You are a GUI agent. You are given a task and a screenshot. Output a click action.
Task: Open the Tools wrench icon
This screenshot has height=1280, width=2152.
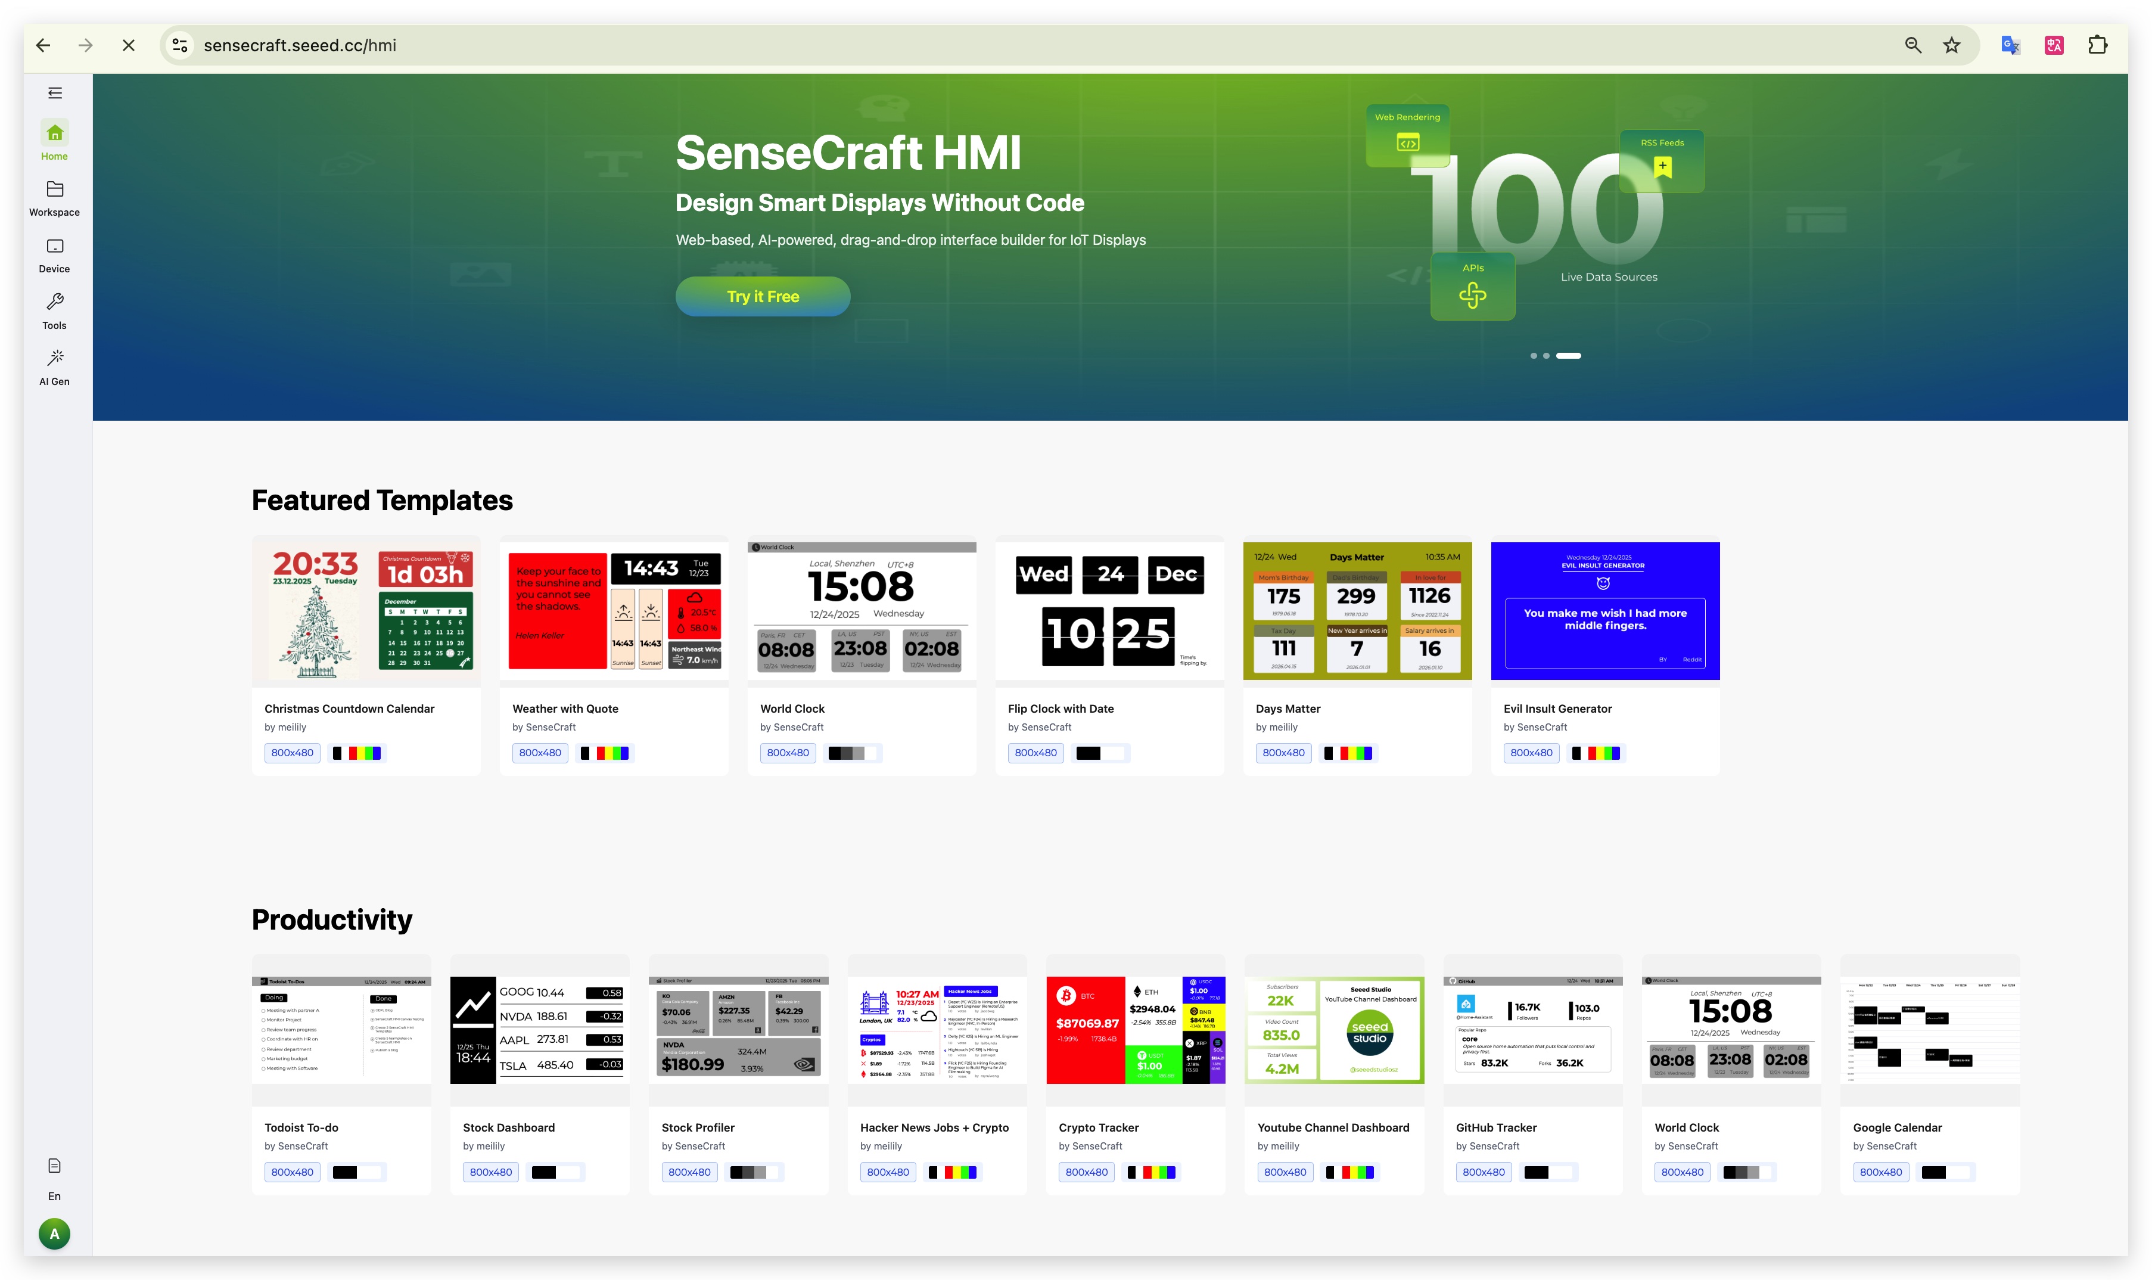pyautogui.click(x=54, y=302)
